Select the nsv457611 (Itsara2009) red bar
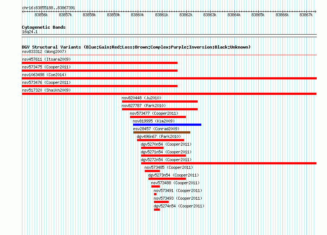 click(x=100, y=63)
